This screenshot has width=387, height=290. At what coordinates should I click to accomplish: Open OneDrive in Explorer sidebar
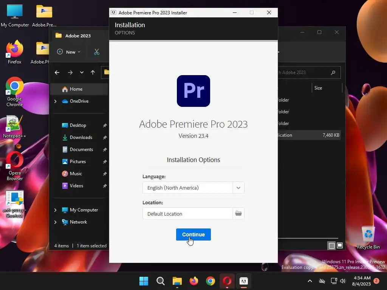[79, 101]
